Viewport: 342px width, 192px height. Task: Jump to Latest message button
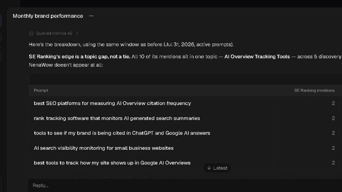(x=217, y=168)
